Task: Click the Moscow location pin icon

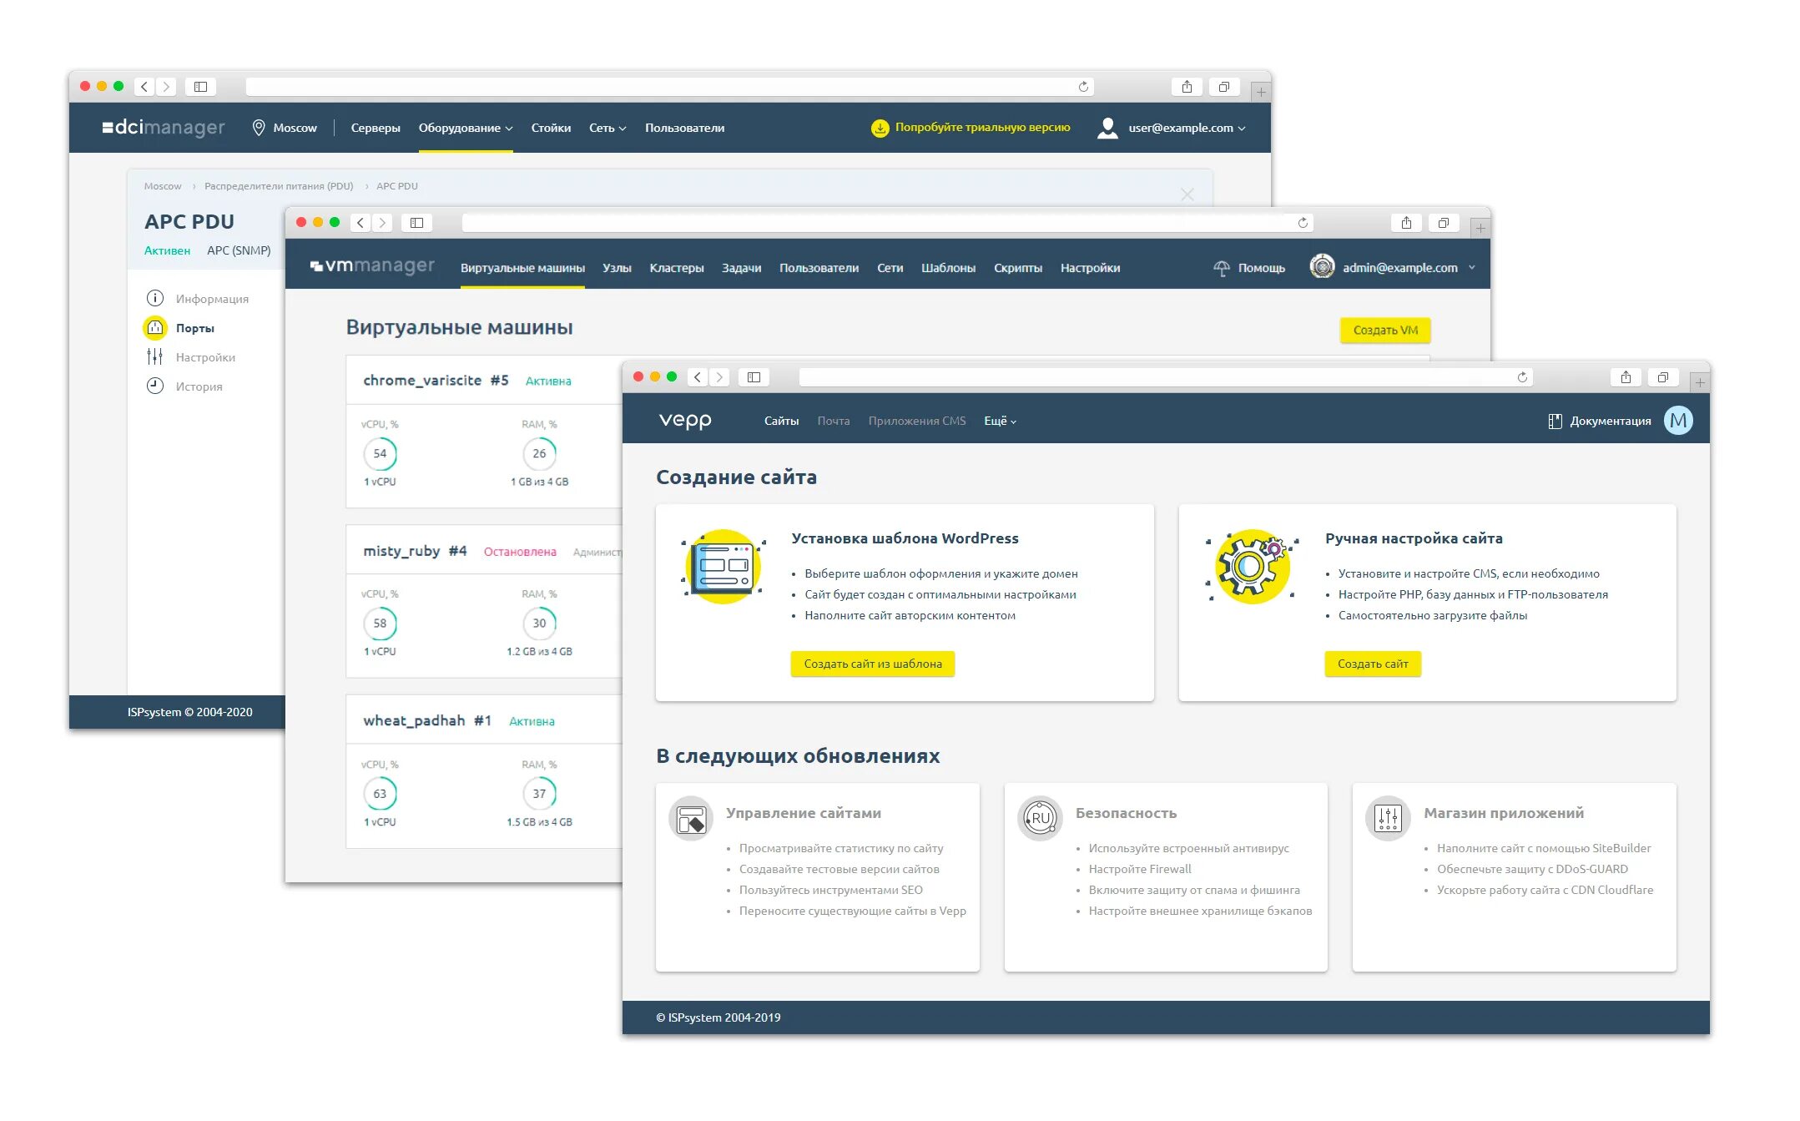Action: pos(259,128)
